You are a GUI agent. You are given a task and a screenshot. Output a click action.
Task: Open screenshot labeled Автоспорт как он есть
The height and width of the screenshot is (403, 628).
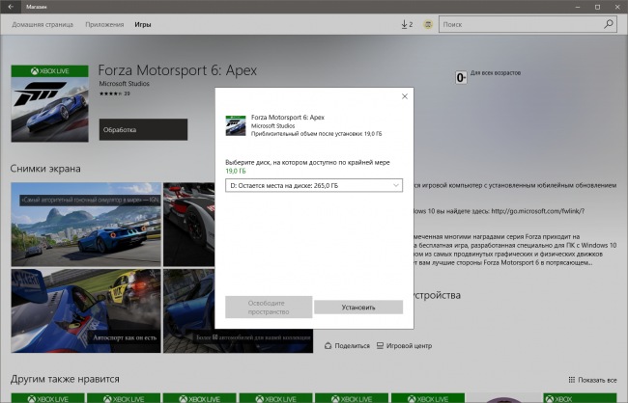click(x=86, y=310)
